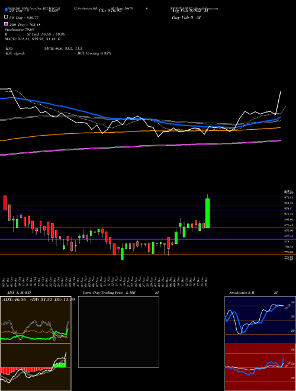Click the 818 price axis label
The height and width of the screenshot is (391, 296).
coord(287,241)
